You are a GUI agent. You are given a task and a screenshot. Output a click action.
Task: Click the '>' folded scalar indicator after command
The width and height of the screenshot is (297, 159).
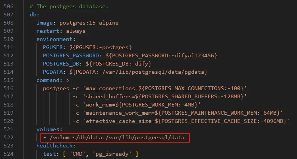click(68, 80)
